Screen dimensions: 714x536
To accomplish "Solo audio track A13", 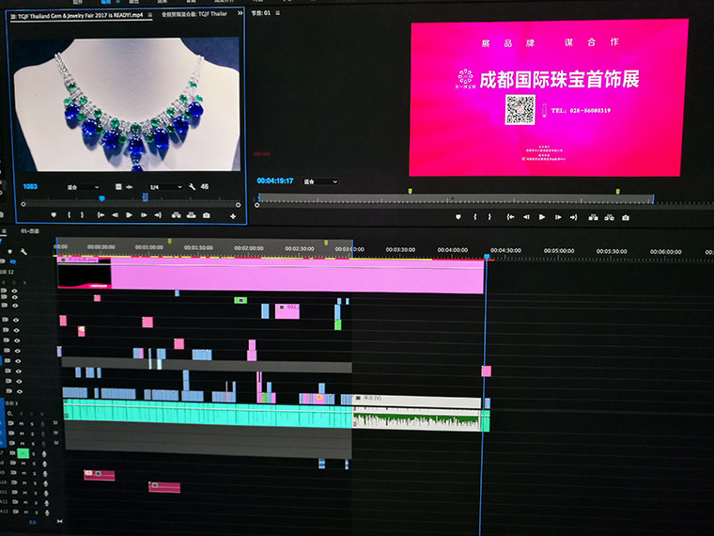I will coord(36,512).
